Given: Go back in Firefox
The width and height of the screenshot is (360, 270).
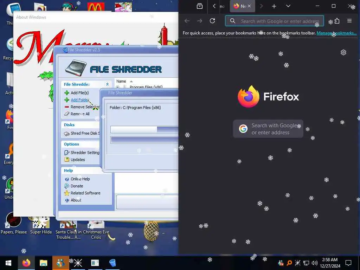Looking at the screenshot, I should click(x=187, y=21).
